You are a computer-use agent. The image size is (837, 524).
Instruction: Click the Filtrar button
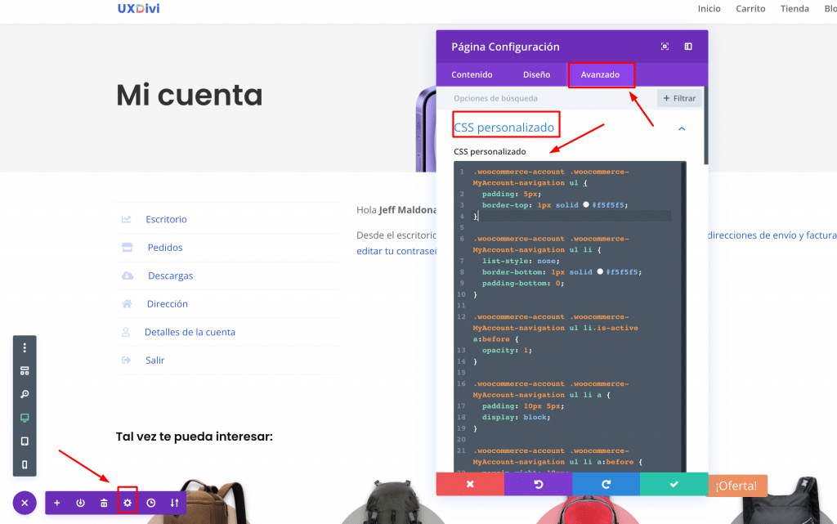click(679, 98)
